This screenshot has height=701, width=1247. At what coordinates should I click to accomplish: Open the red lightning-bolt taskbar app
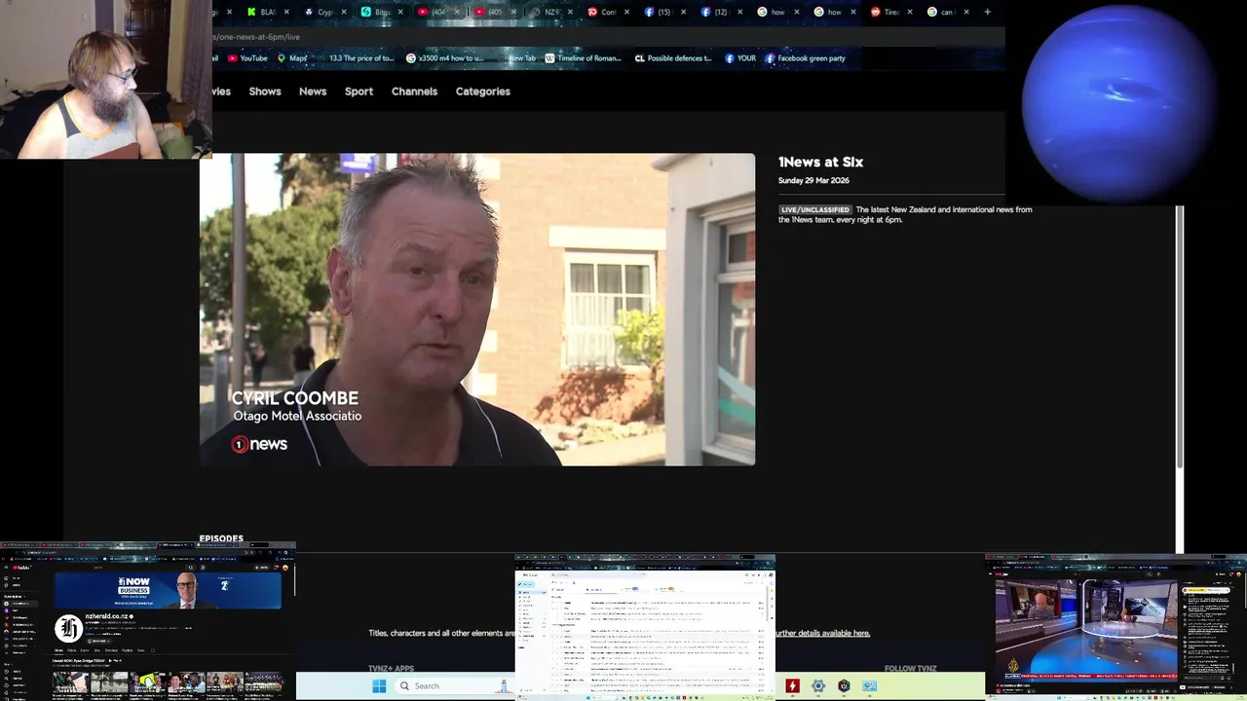tap(793, 686)
